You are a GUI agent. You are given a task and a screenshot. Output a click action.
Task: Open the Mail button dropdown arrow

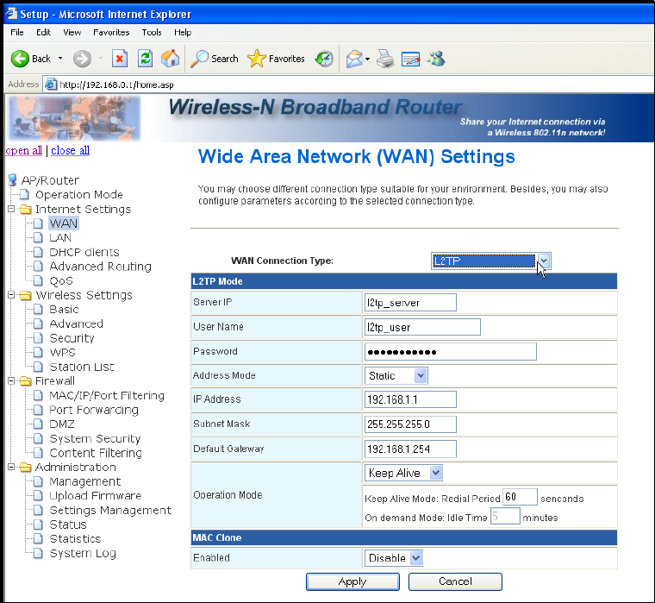click(x=368, y=59)
